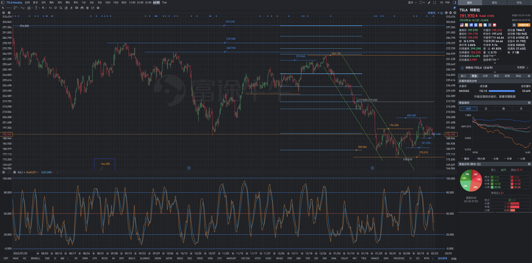Click the 快捷交易 quick trade button
The height and width of the screenshot is (263, 532).
(524, 25)
